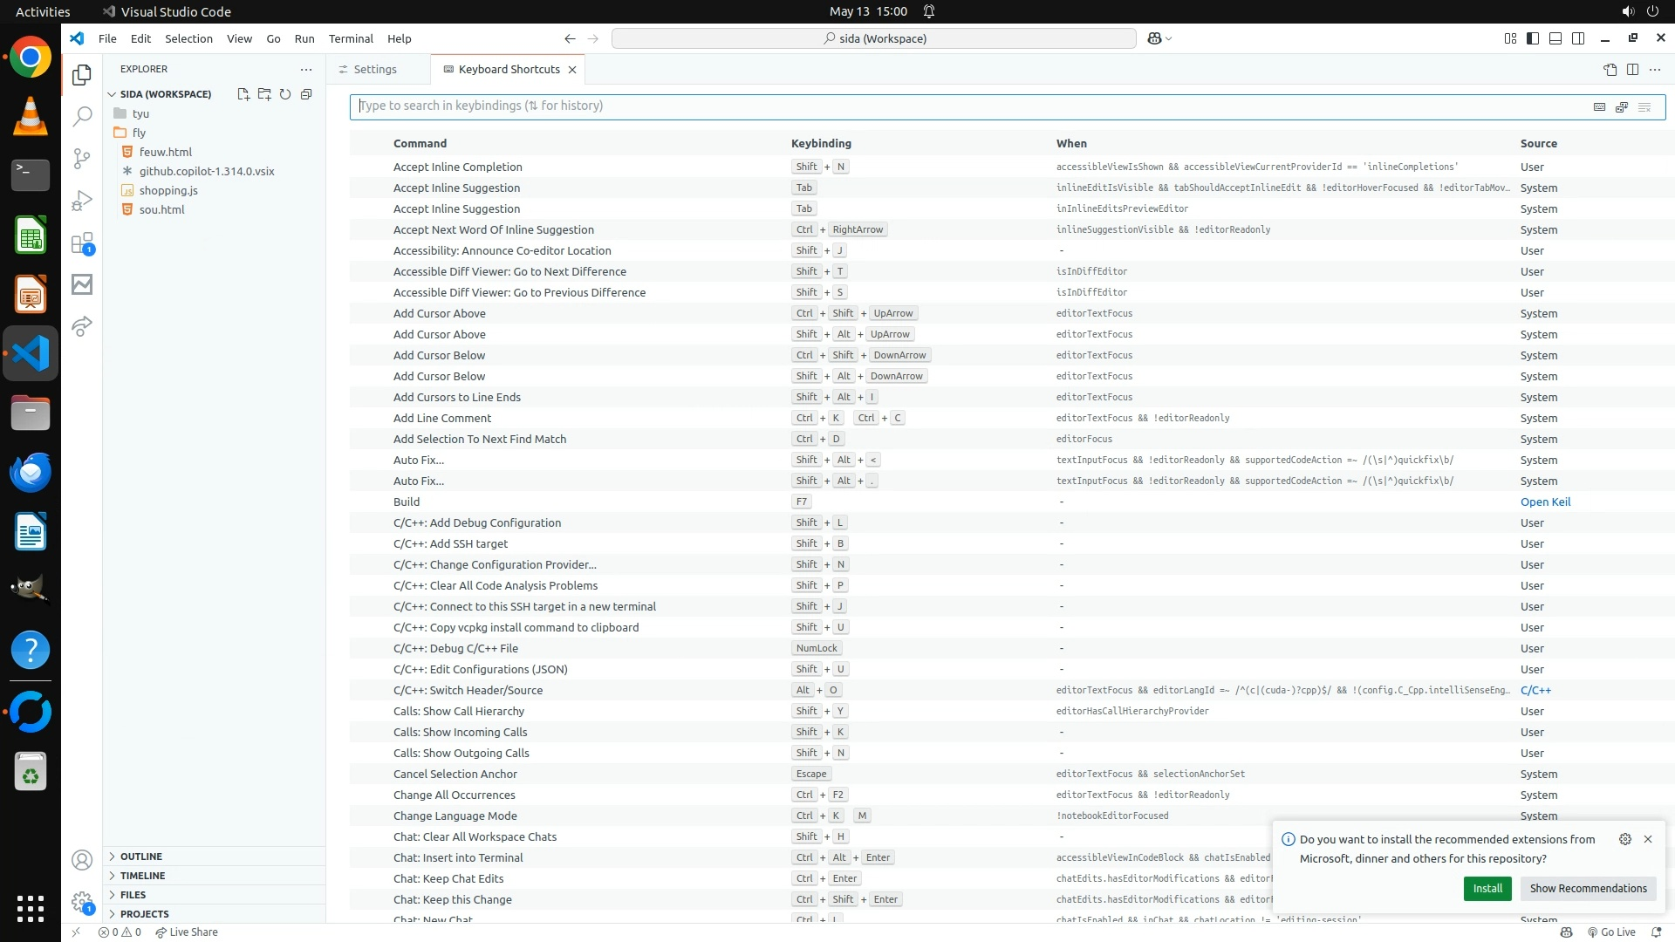Viewport: 1675px width, 942px height.
Task: Open the Source Control view
Action: pos(82,158)
